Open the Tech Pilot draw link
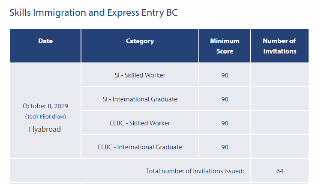The height and width of the screenshot is (184, 321). click(45, 116)
